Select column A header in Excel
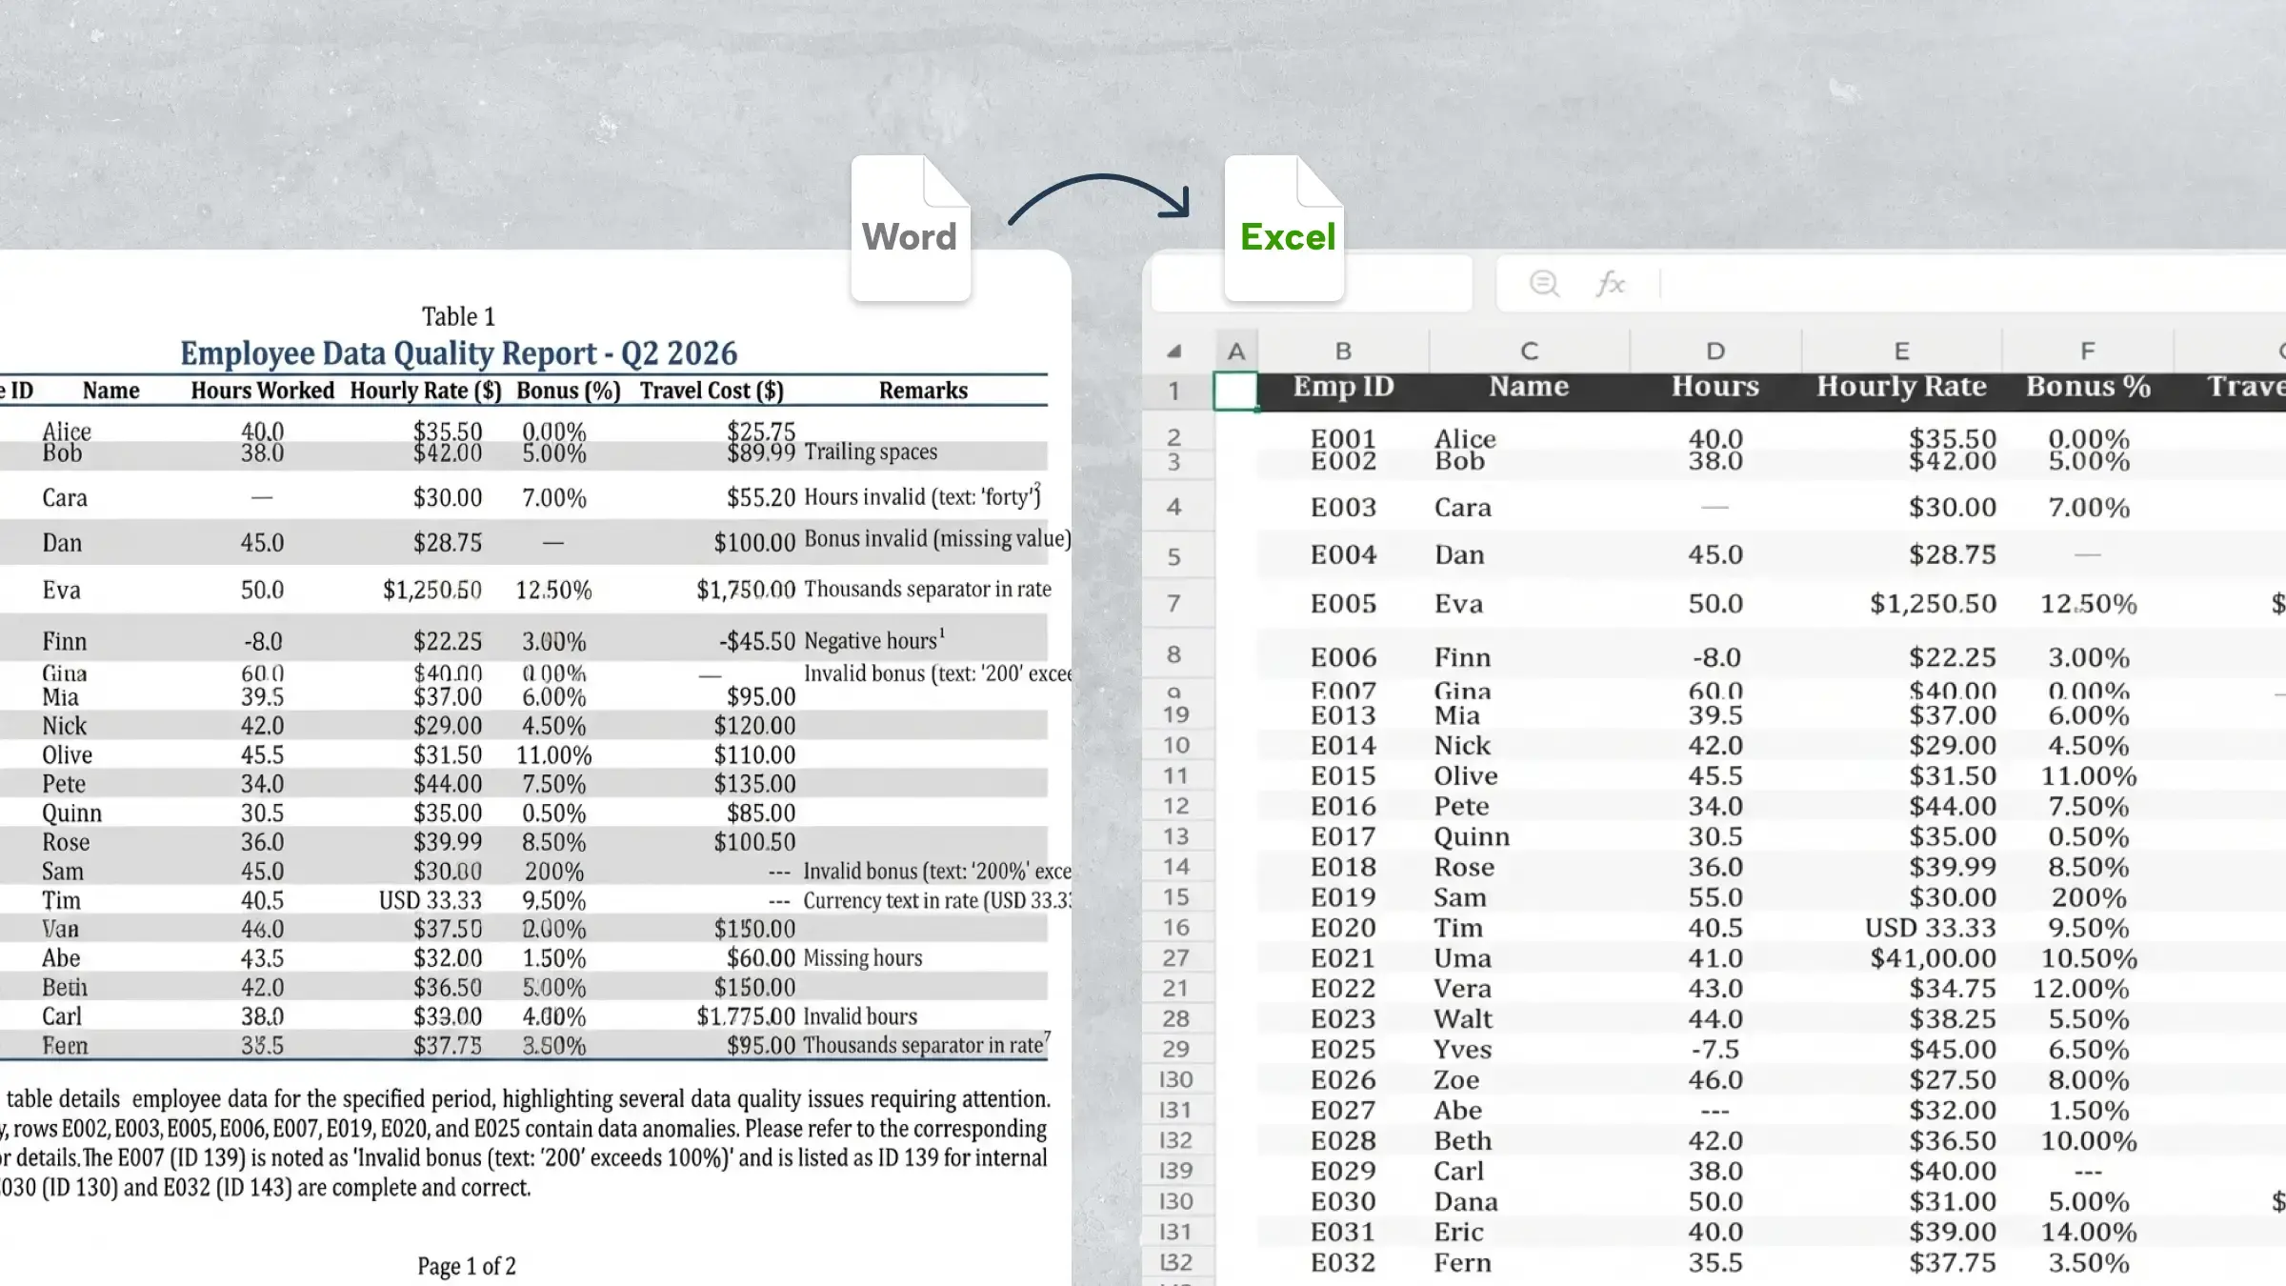This screenshot has height=1286, width=2286. pyautogui.click(x=1236, y=352)
